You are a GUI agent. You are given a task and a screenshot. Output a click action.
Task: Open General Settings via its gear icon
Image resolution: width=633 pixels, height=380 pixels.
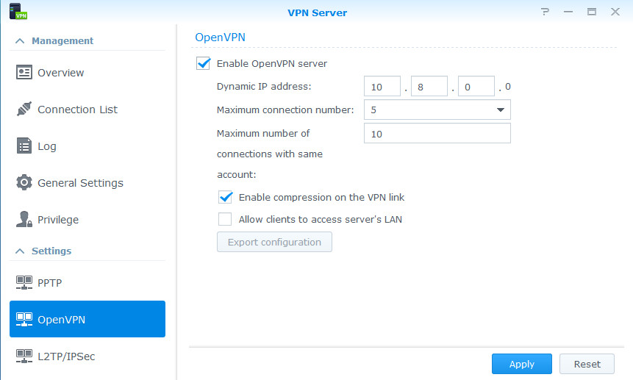[x=24, y=182]
